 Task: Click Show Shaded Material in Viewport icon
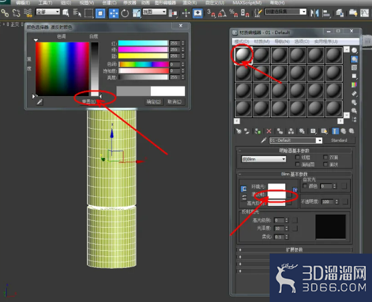(324, 131)
